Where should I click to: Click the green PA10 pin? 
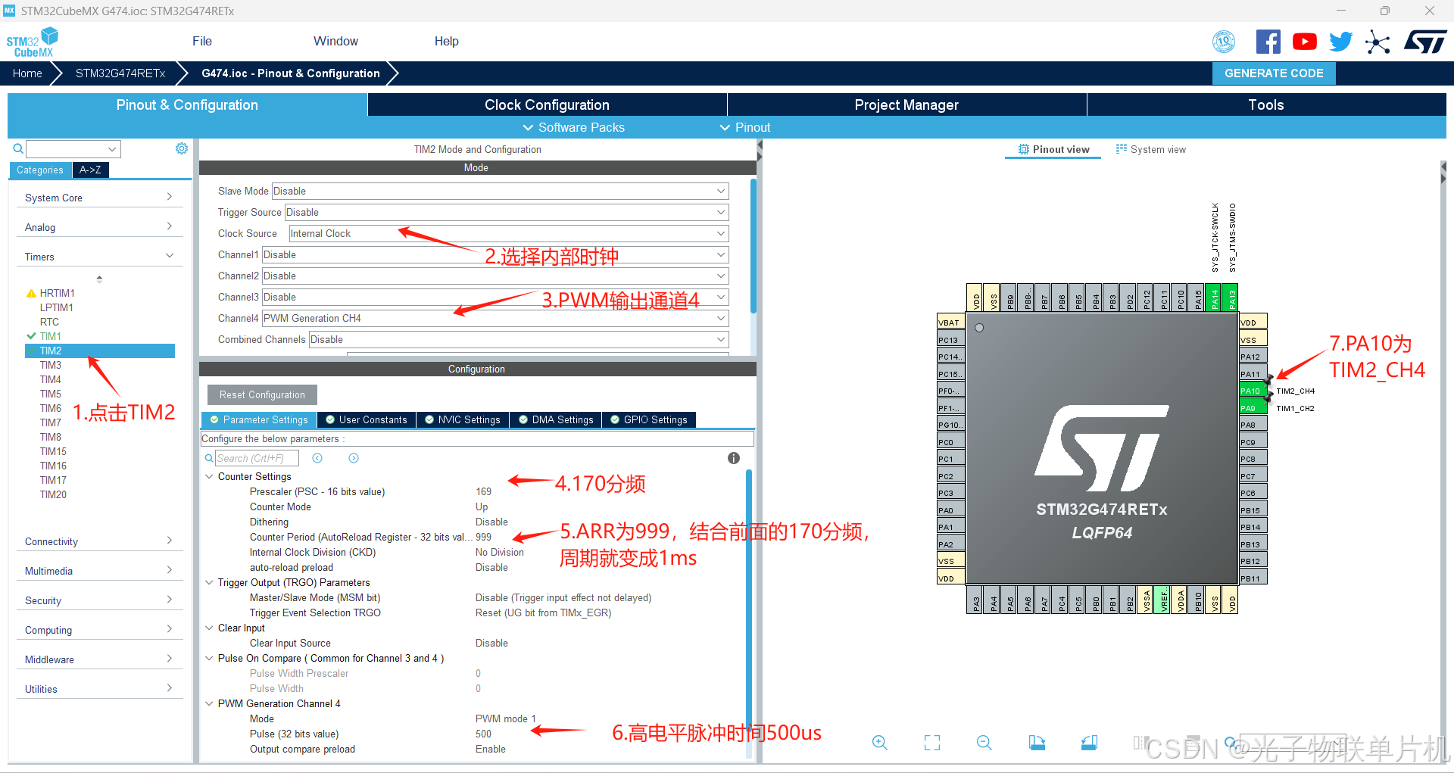point(1253,391)
